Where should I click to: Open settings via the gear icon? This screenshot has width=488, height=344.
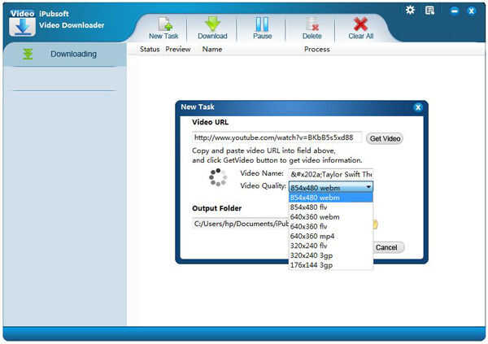point(410,11)
